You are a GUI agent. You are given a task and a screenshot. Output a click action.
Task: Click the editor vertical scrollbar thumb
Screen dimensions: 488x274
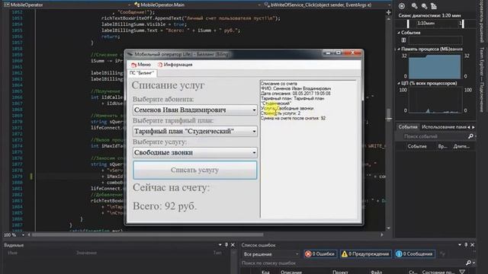[x=389, y=115]
